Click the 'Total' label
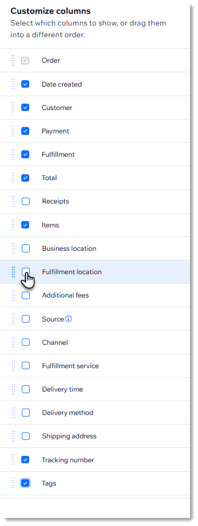 [x=49, y=178]
